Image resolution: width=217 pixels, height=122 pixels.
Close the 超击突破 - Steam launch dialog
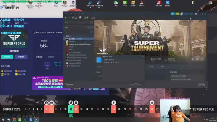coord(143,57)
